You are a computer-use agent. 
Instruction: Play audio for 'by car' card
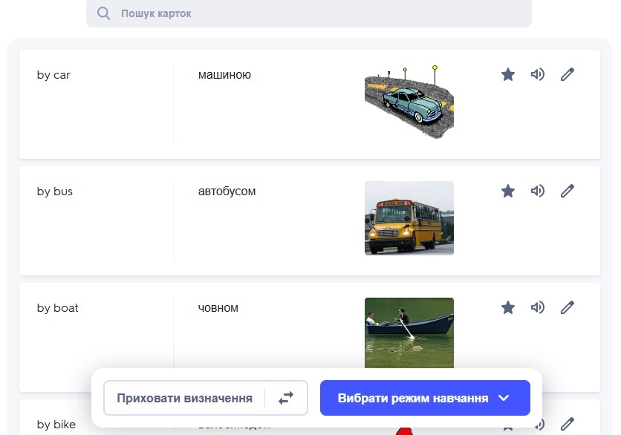click(538, 74)
